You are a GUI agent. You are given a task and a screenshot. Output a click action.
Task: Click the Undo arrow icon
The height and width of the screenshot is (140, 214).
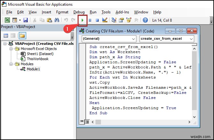pos(66,20)
